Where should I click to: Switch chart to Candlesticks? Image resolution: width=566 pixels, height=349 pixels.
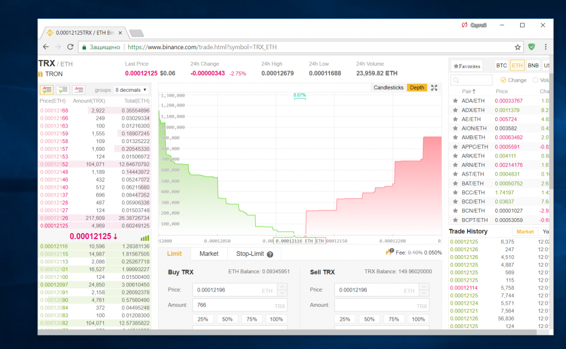click(x=389, y=88)
